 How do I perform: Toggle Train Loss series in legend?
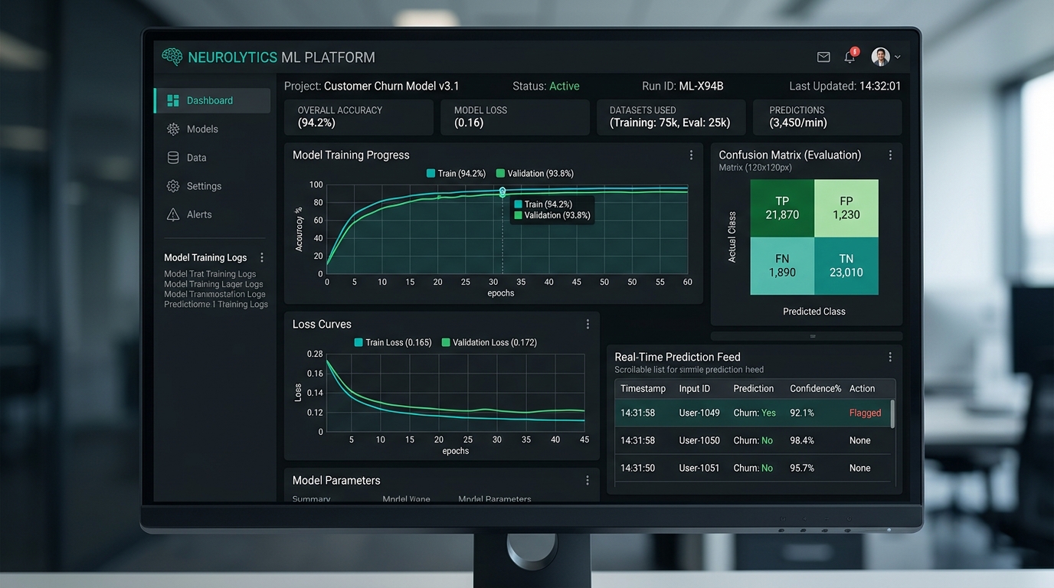click(392, 343)
